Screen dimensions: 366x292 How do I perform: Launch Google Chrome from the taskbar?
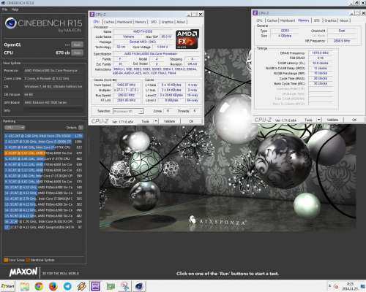pos(39,286)
